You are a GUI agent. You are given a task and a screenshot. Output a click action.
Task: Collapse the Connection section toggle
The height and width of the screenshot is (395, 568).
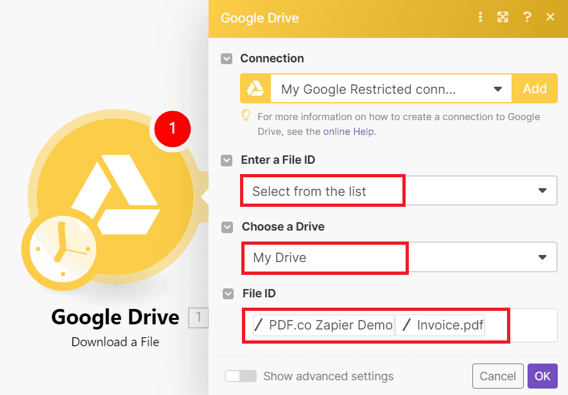click(x=227, y=58)
